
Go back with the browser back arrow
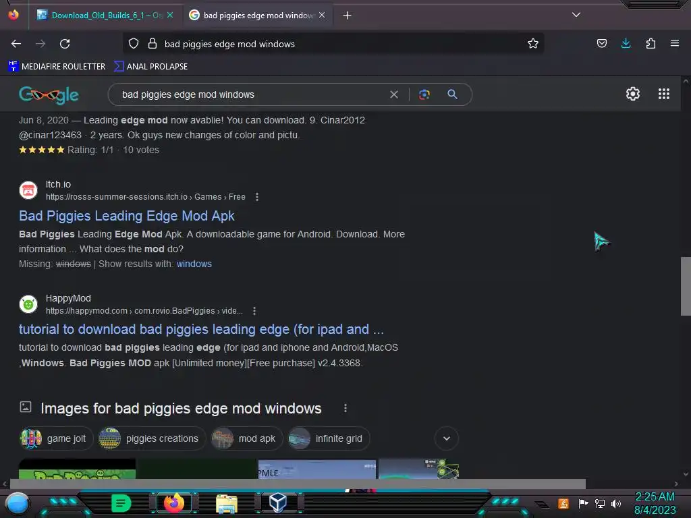pos(16,44)
